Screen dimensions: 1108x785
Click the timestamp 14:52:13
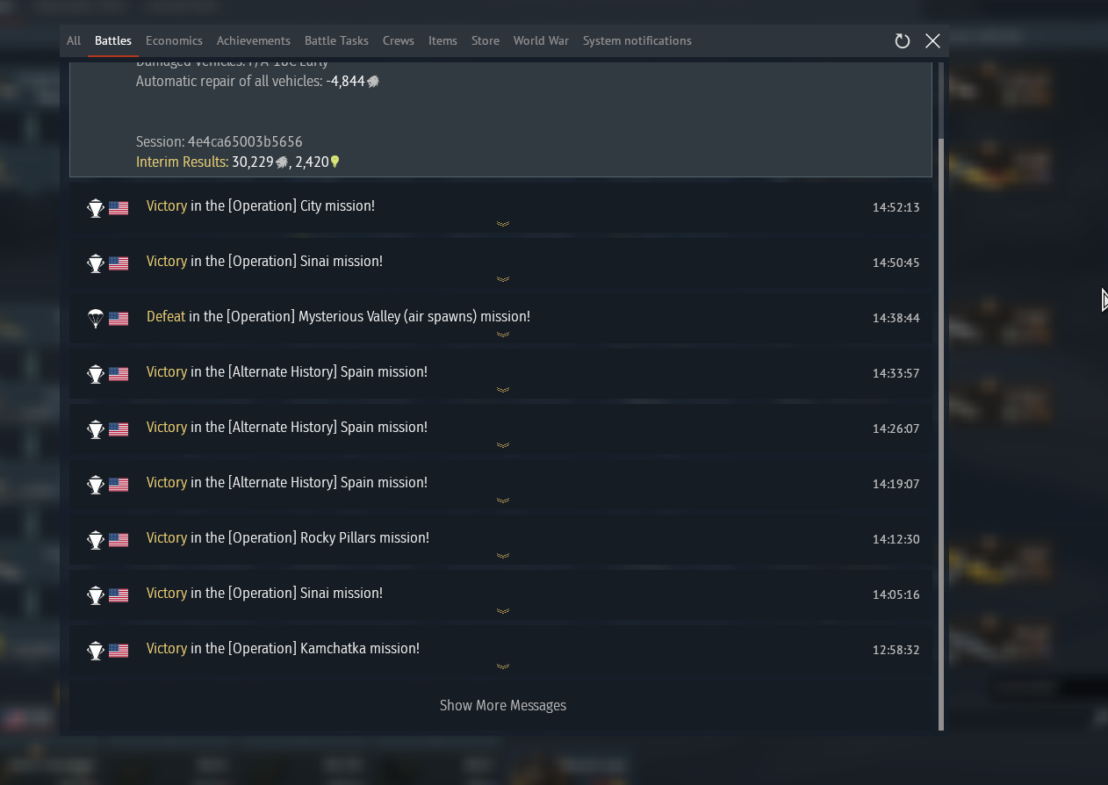coord(896,208)
